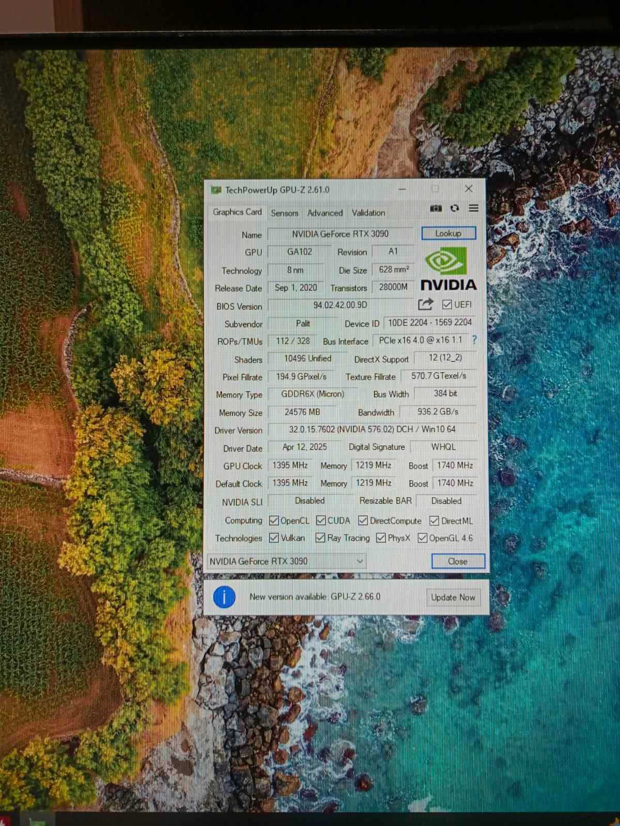Screen dimensions: 620x826
Task: Click the Close button at the bottom
Action: pyautogui.click(x=458, y=561)
